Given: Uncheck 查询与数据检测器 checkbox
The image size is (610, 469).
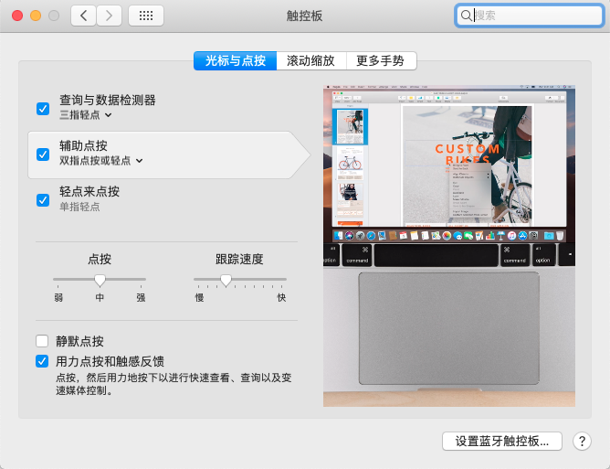Looking at the screenshot, I should (43, 109).
